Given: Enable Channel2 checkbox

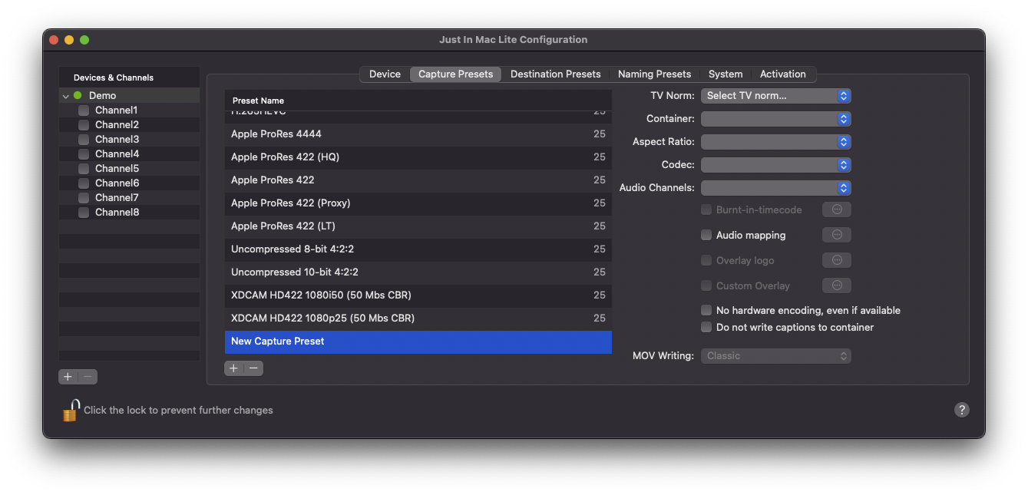Looking at the screenshot, I should coord(84,125).
